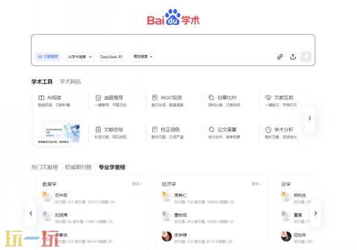Click the AI阅读 preview thumbnail image

pyautogui.click(x=62, y=132)
